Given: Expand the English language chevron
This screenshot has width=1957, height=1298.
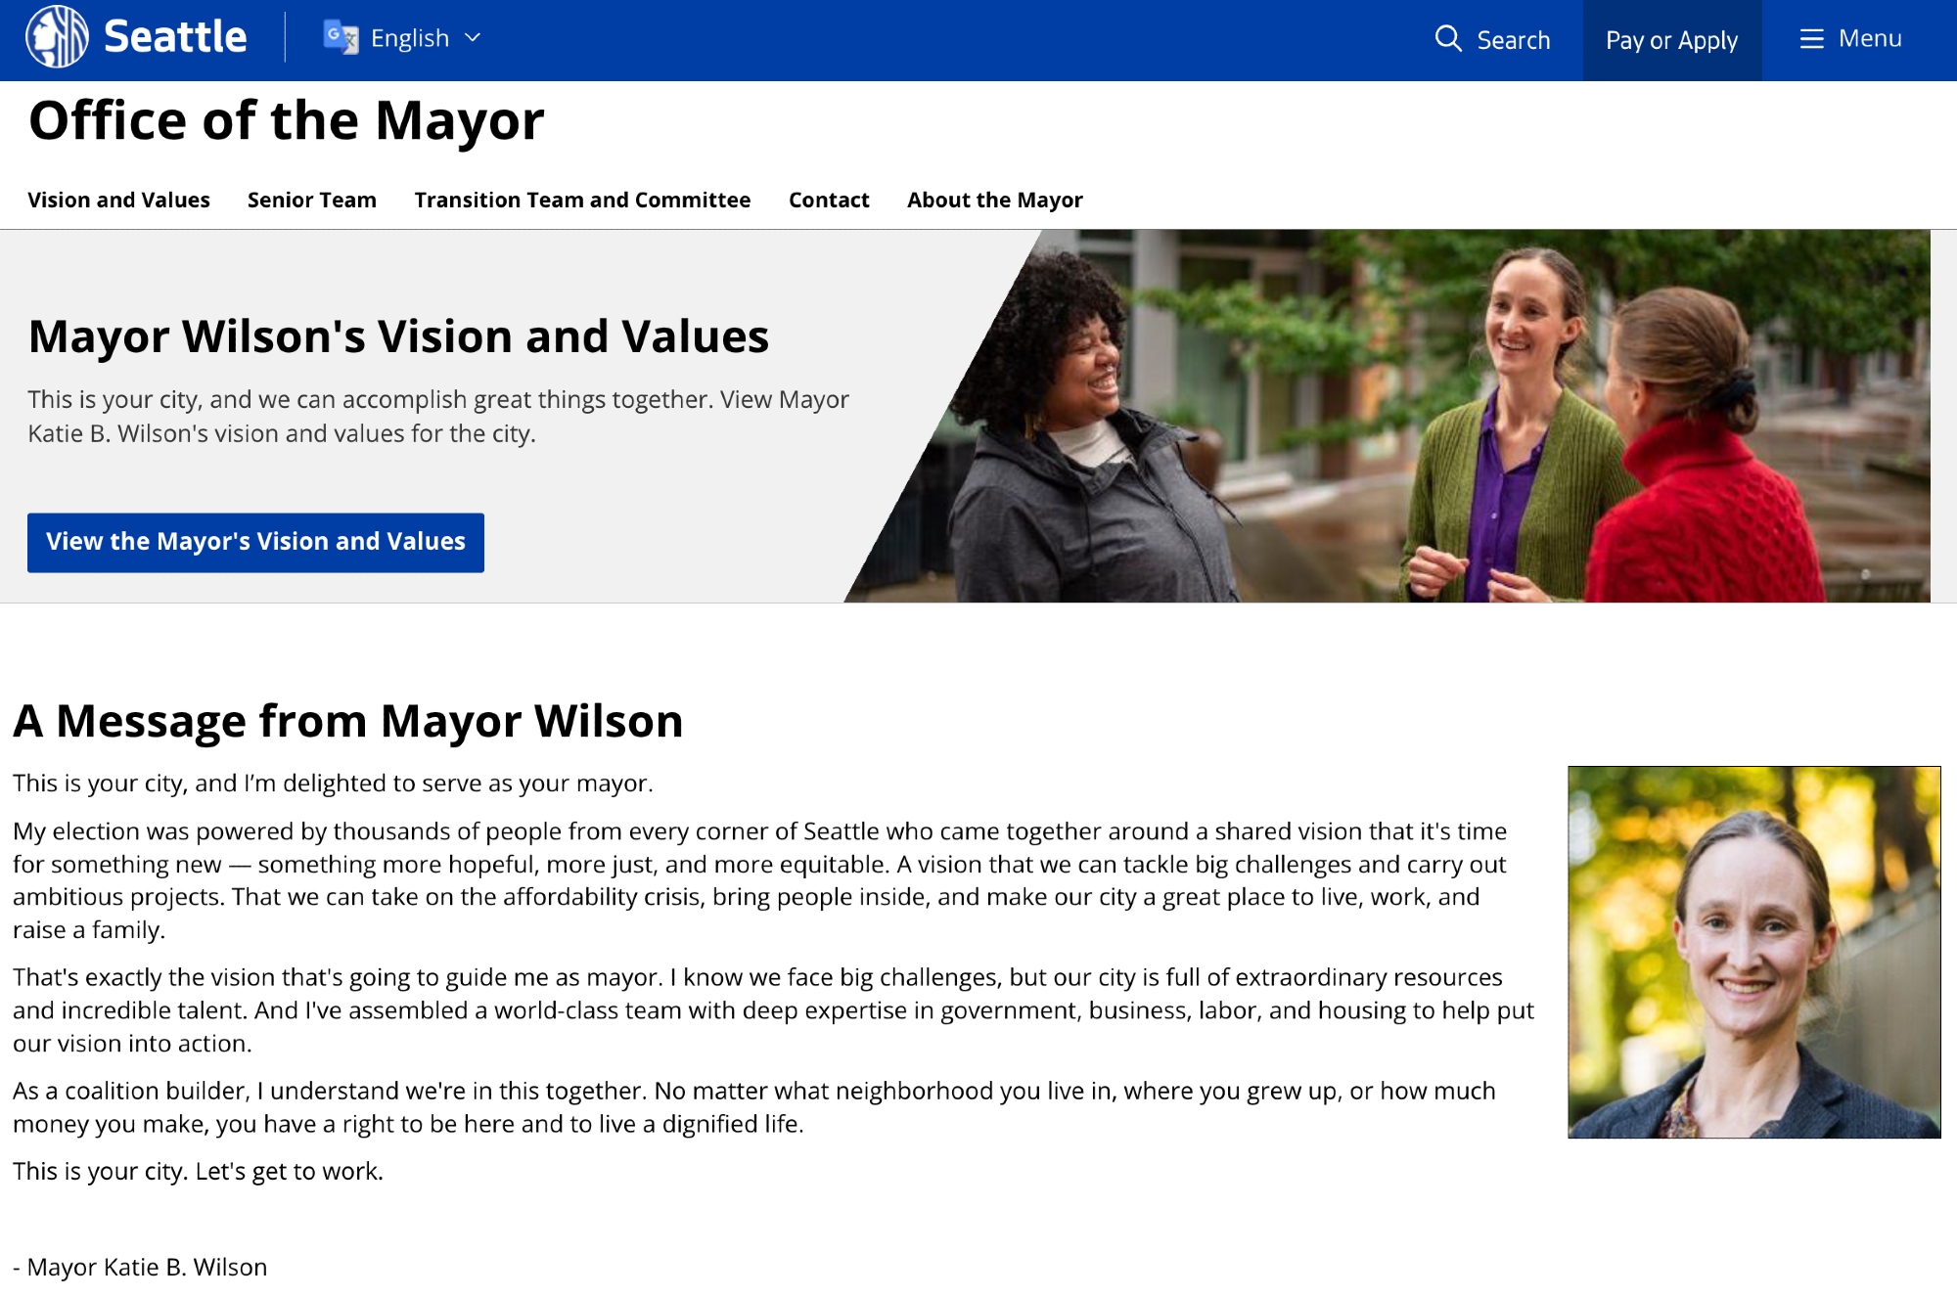Looking at the screenshot, I should 474,38.
